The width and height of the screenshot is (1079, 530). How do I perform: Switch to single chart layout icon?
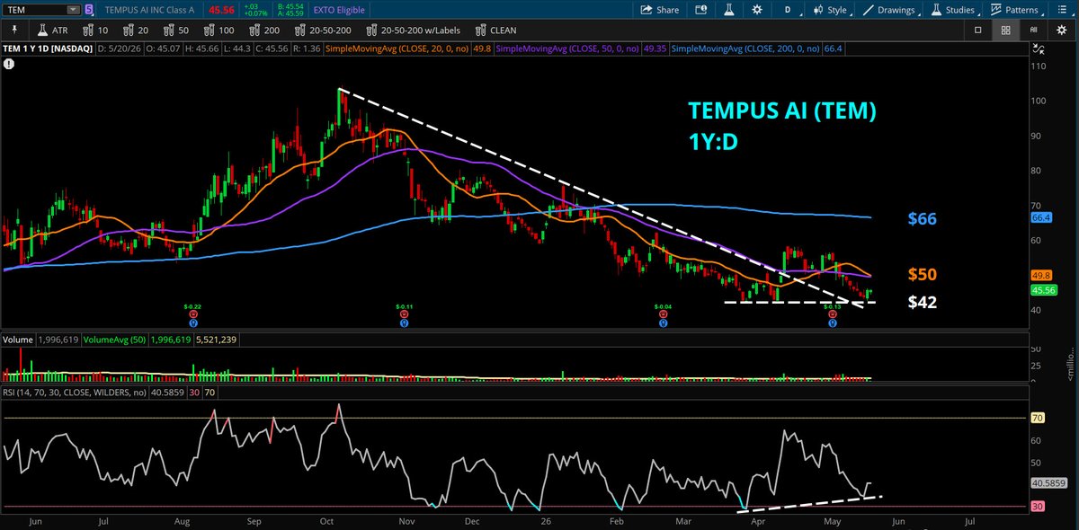(978, 30)
